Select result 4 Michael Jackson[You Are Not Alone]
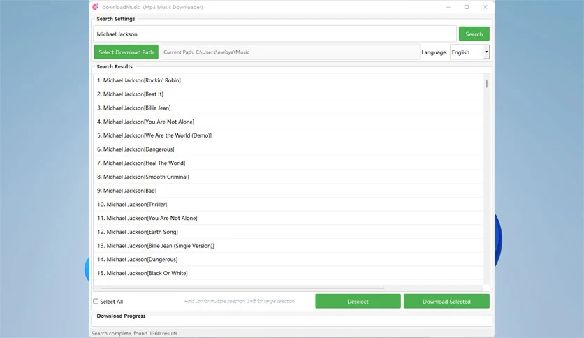This screenshot has width=584, height=338. [289, 122]
